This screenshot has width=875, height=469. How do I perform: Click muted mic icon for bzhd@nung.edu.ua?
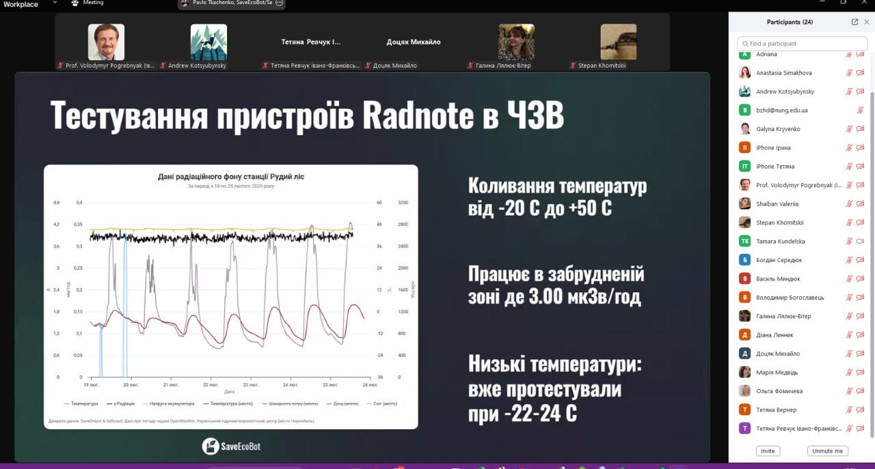861,110
